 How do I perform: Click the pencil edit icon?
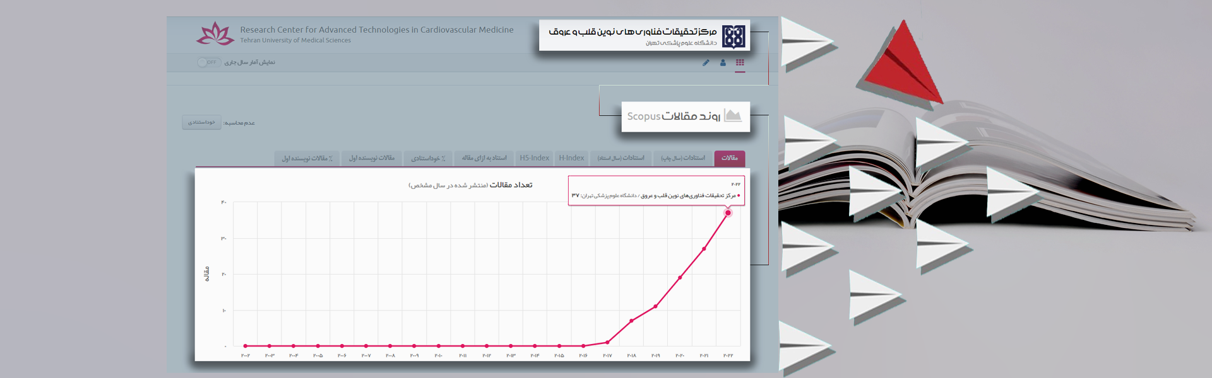click(706, 62)
